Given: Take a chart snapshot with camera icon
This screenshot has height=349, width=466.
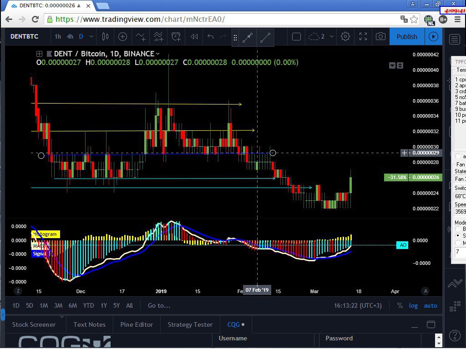Looking at the screenshot, I should point(380,36).
